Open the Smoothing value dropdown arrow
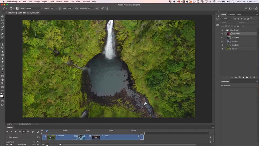 (x=94, y=8)
